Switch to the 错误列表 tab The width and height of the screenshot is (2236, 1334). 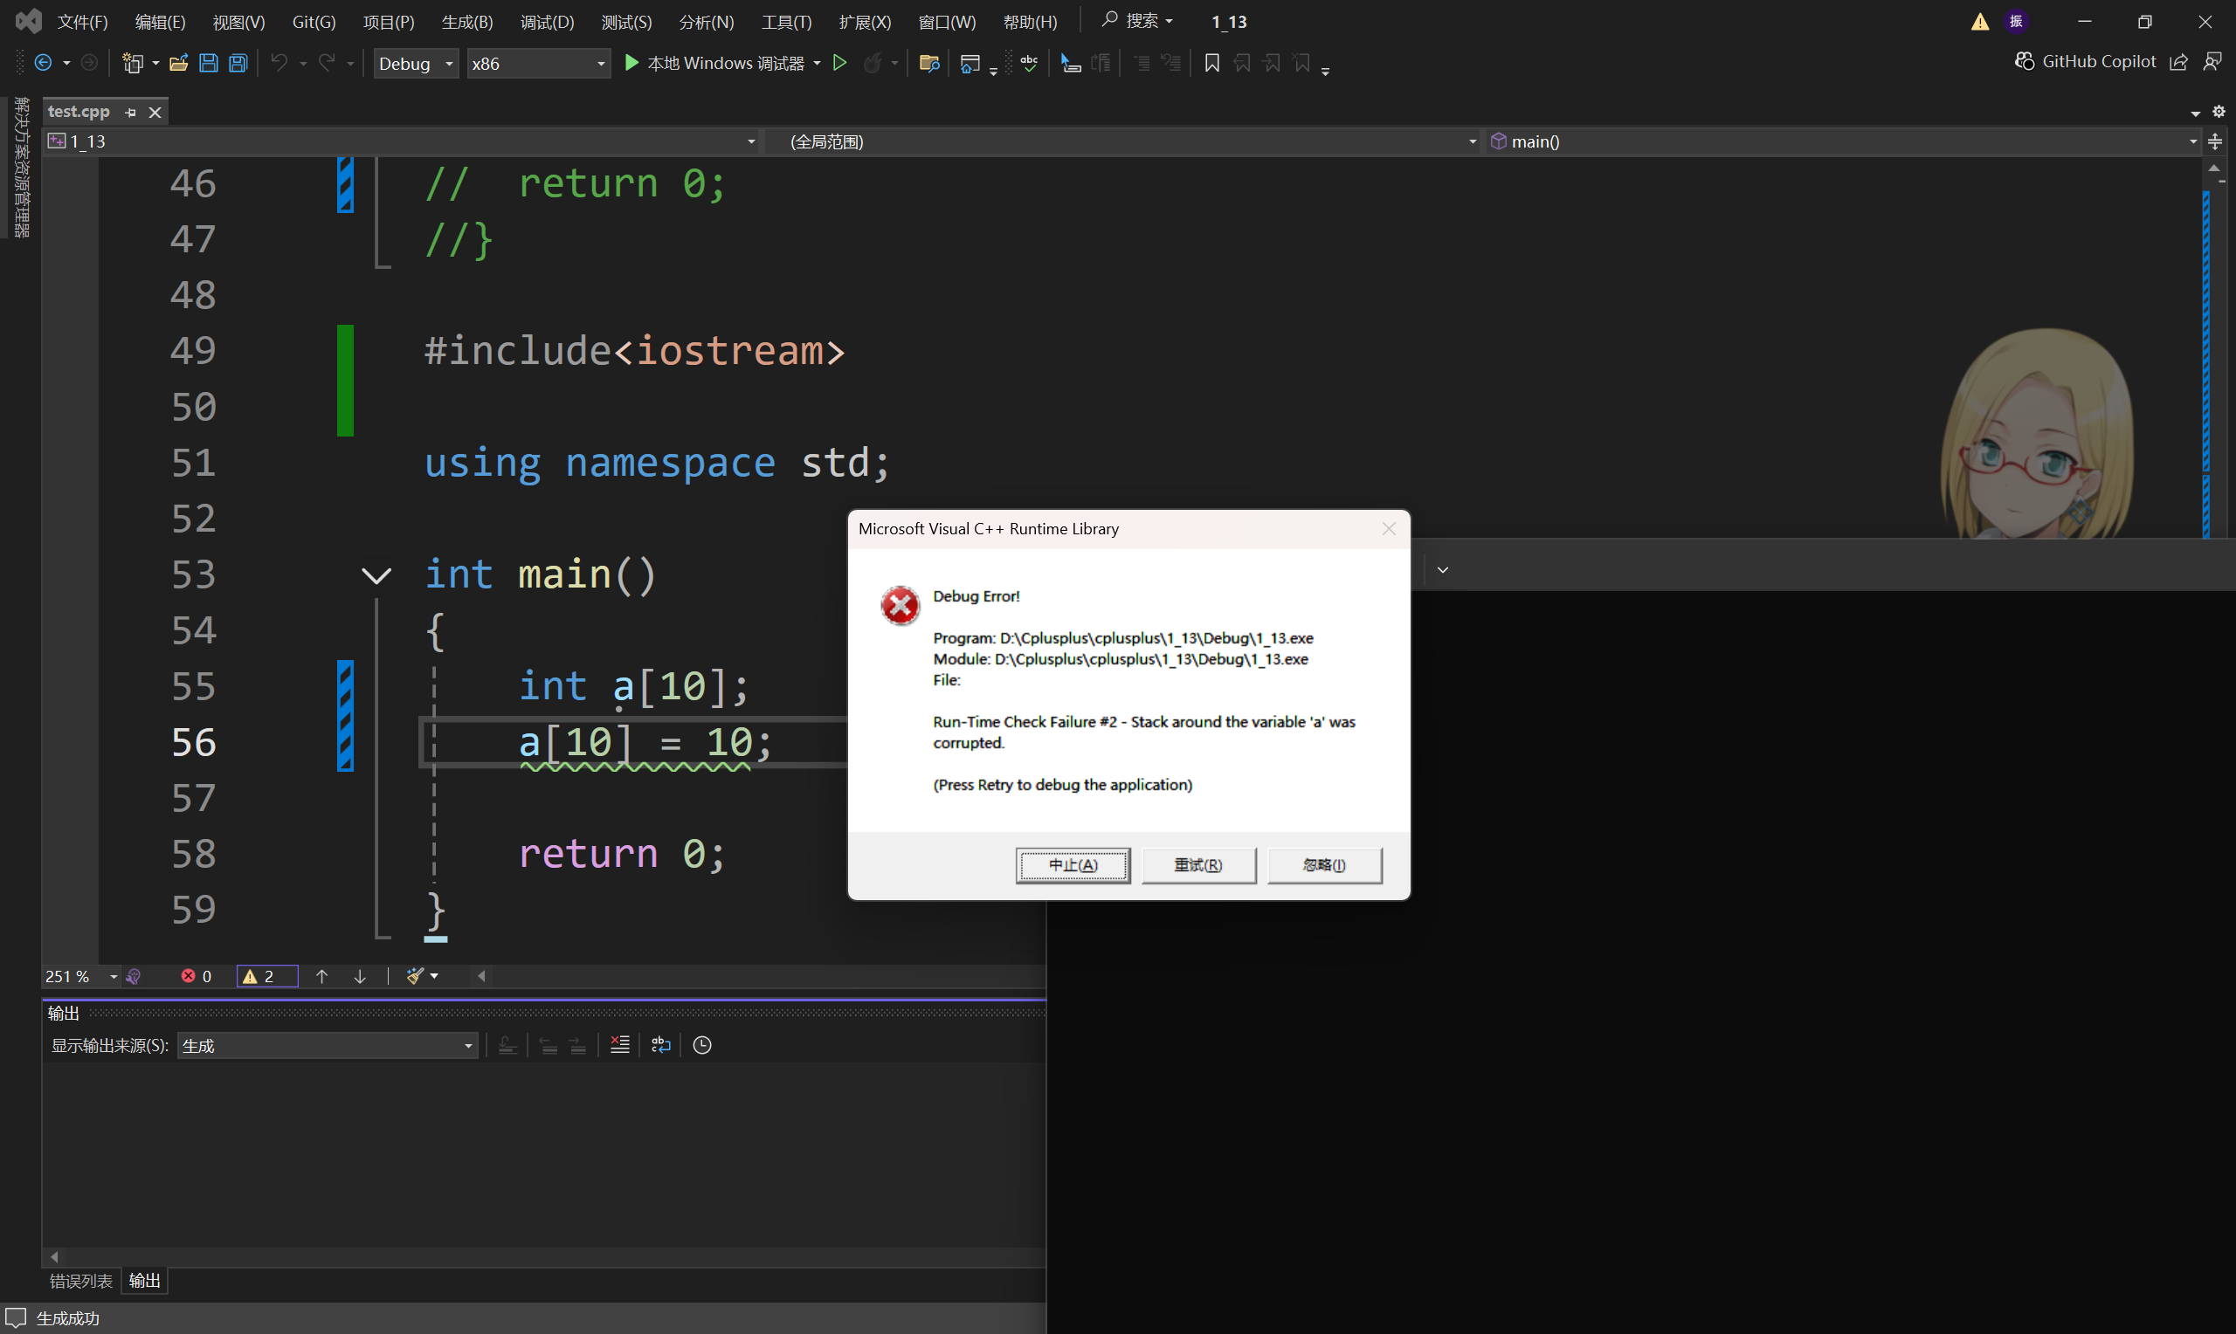point(81,1280)
